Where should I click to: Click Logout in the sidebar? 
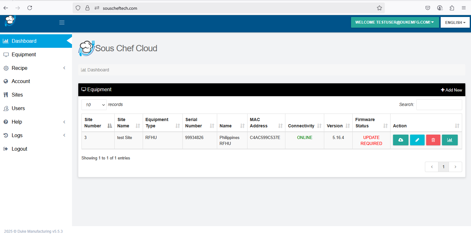click(36, 149)
